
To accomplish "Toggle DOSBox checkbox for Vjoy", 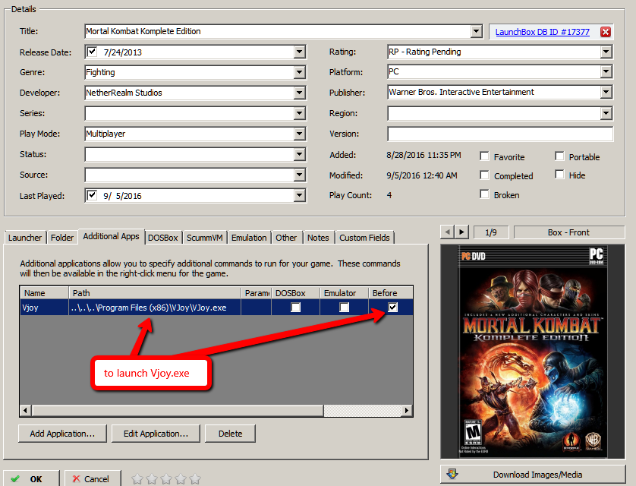I will point(296,308).
